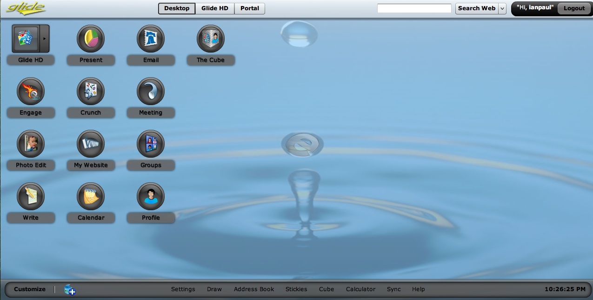The width and height of the screenshot is (593, 300).
Task: Open Stickies from the bottom bar
Action: click(296, 289)
